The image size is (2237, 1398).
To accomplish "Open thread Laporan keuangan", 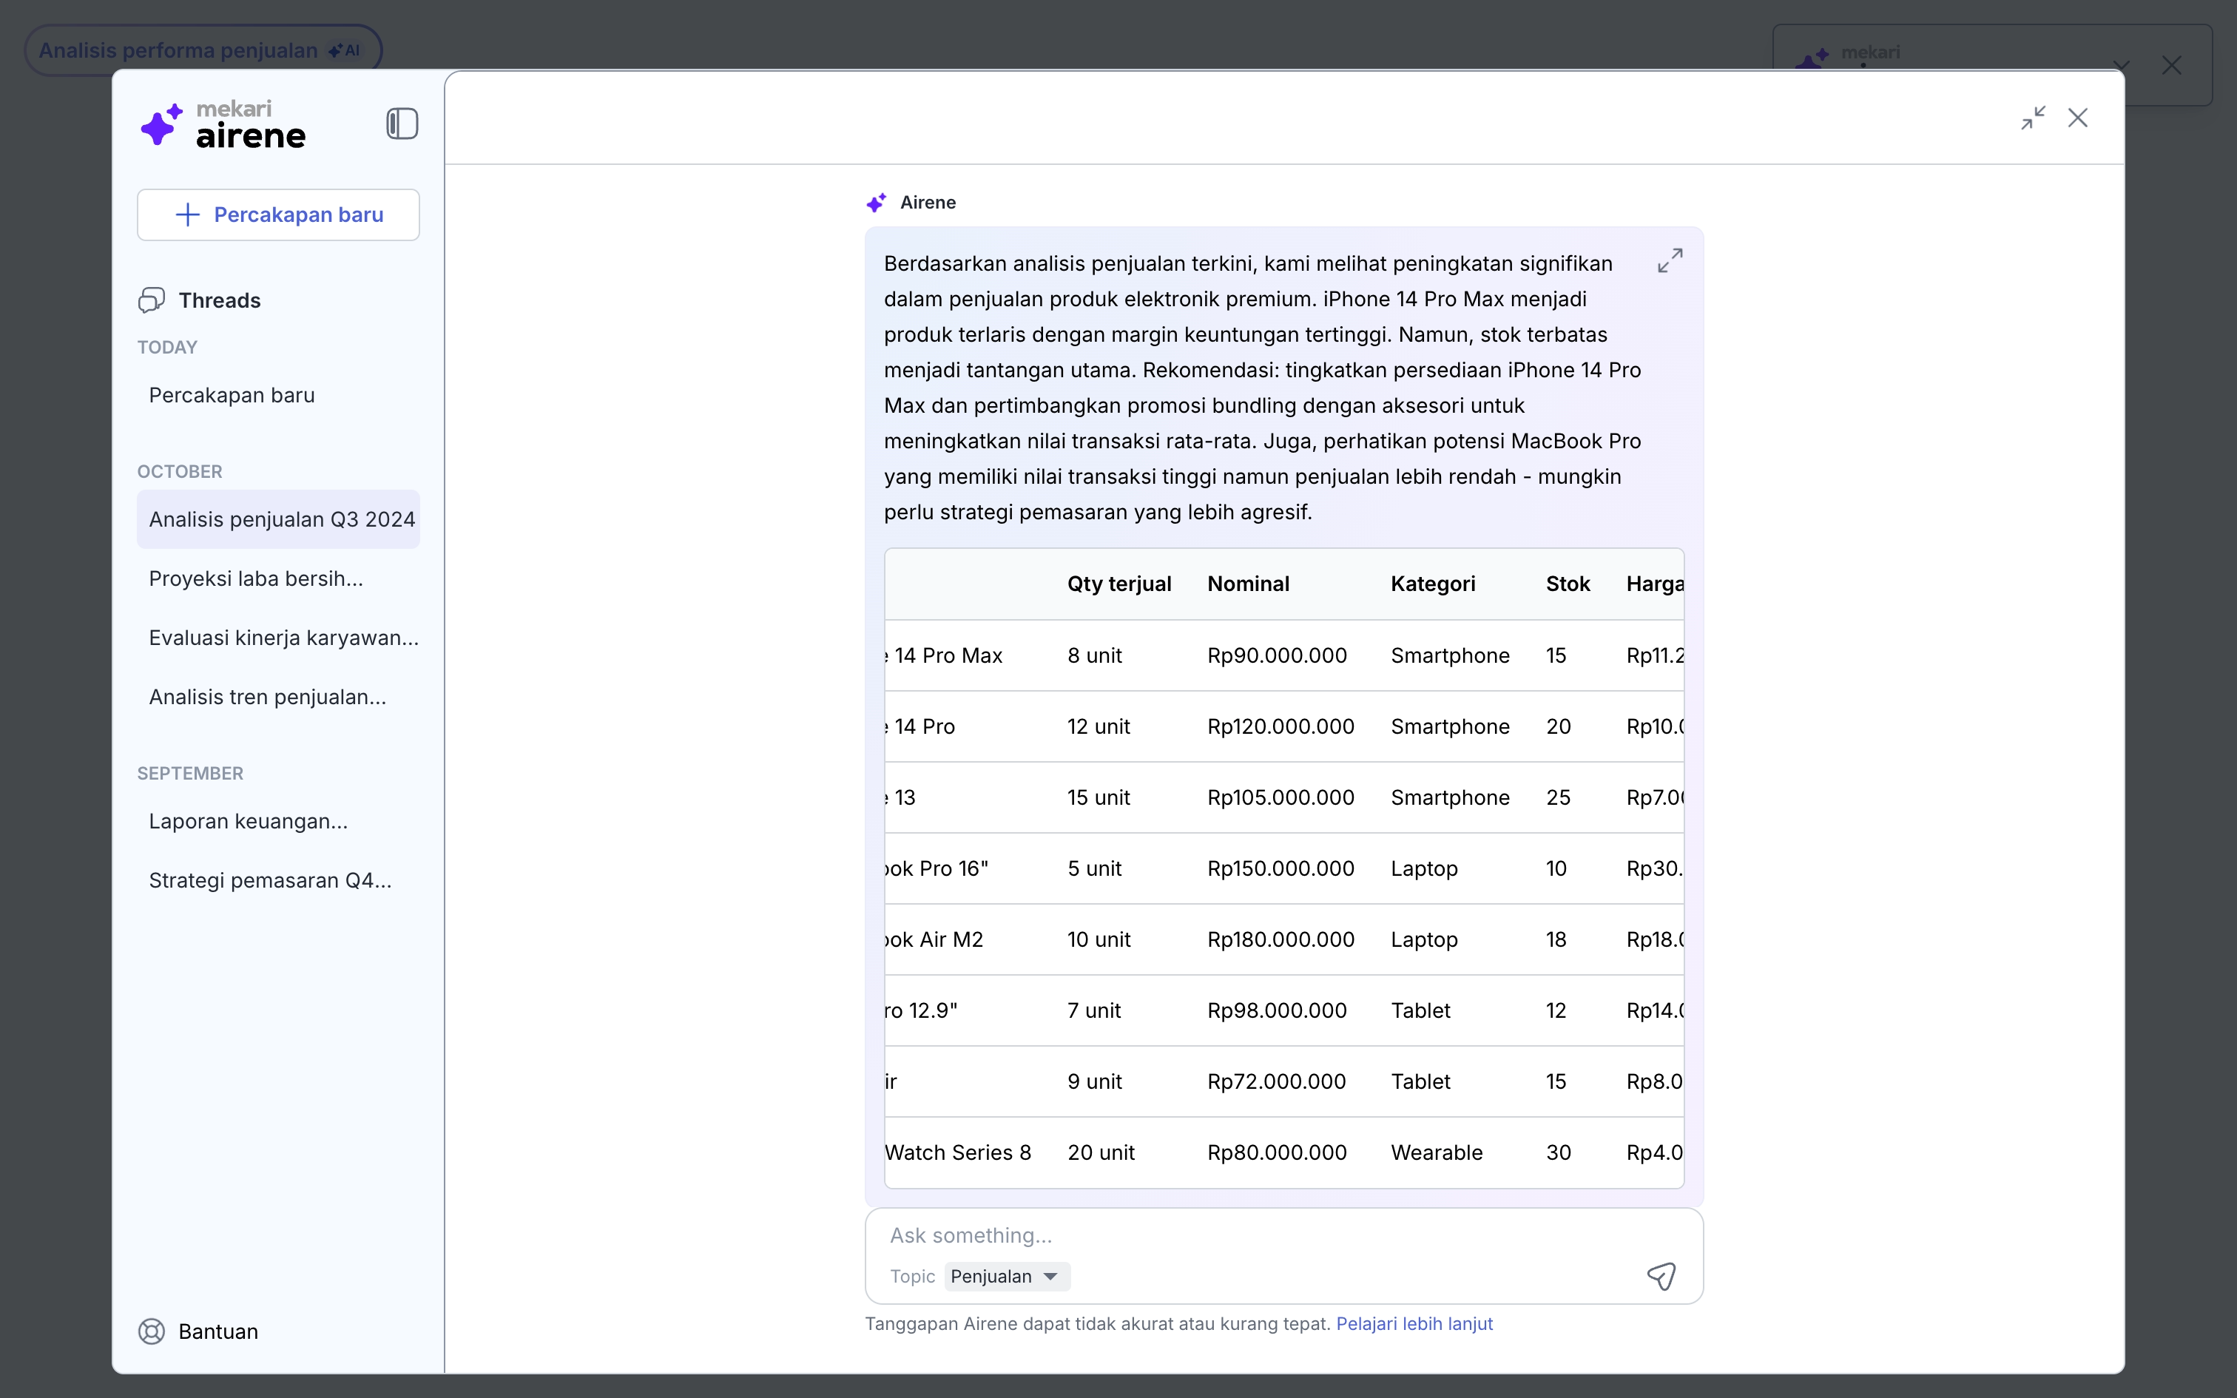I will [x=278, y=821].
